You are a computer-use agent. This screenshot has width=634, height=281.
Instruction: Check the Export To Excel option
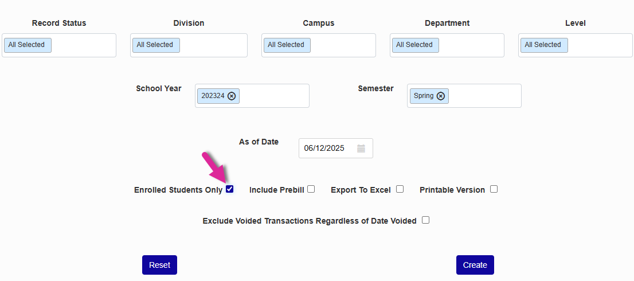(400, 189)
